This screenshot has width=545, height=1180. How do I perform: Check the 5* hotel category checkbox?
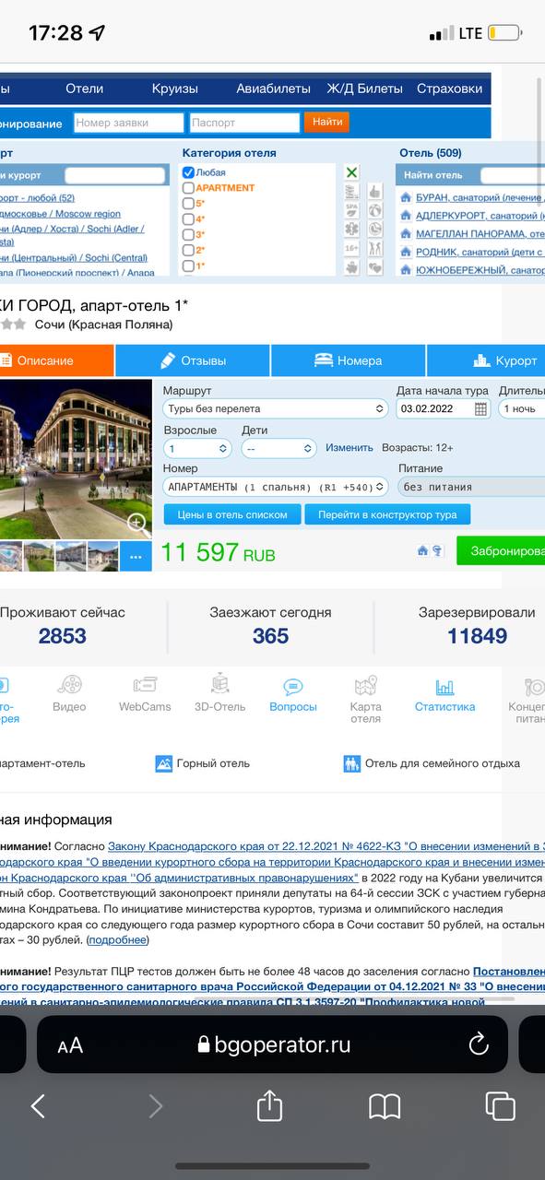coord(188,204)
